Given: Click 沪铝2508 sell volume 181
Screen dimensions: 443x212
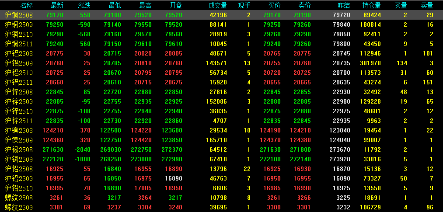Looking at the screenshot, I should 428,54.
